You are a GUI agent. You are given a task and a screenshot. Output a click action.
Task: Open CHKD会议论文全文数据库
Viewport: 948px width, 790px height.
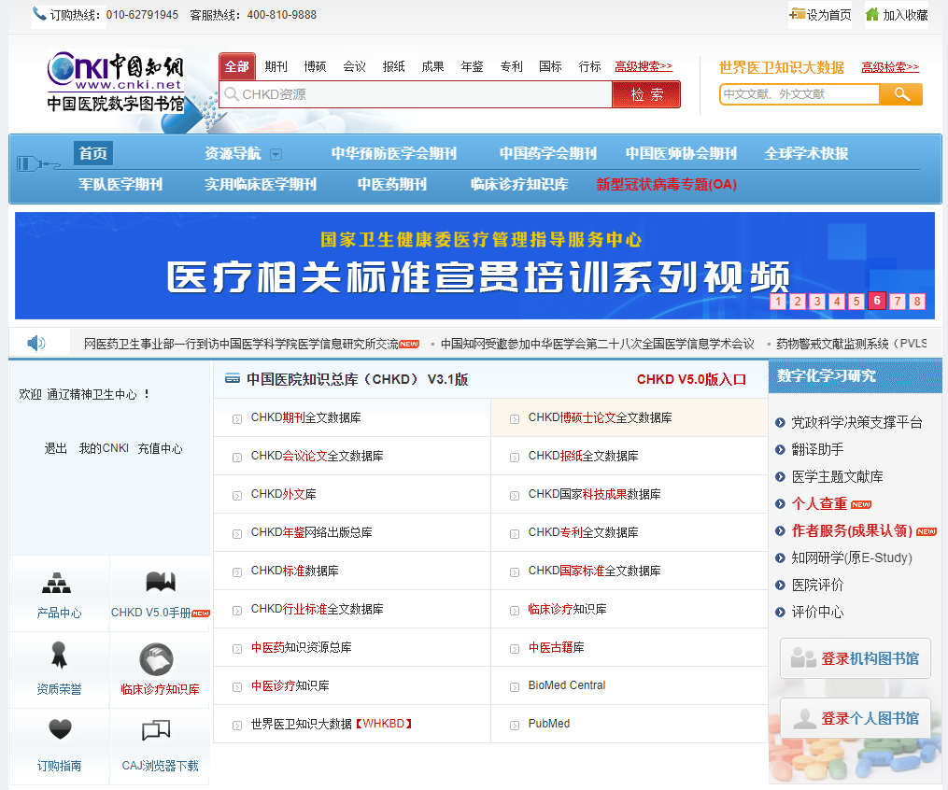click(317, 456)
